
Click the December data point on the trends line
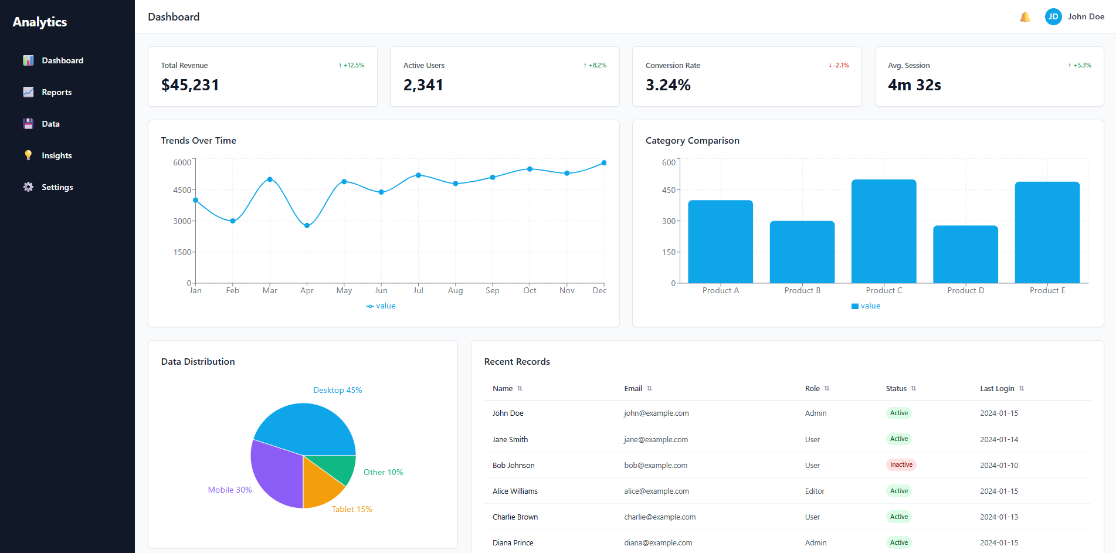point(604,162)
